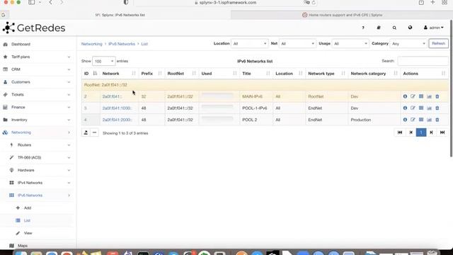Click the globe icon in header

pos(410,28)
